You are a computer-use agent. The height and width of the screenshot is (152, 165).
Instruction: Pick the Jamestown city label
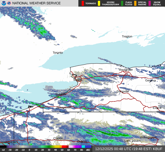coord(64,107)
